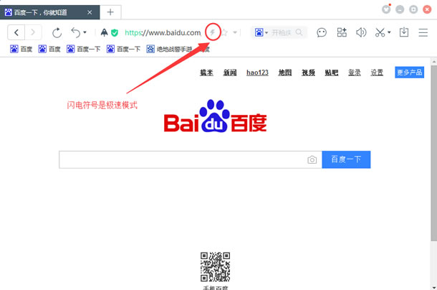
Task: Go back with the back arrow button
Action: [16, 33]
